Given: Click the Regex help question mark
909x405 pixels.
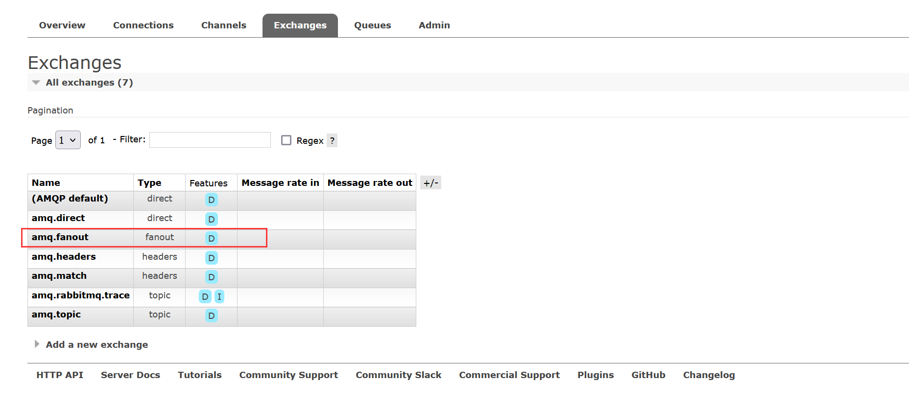Looking at the screenshot, I should tap(332, 140).
